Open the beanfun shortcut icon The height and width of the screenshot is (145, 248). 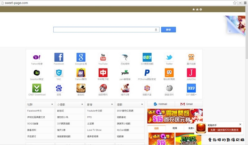click(x=37, y=73)
